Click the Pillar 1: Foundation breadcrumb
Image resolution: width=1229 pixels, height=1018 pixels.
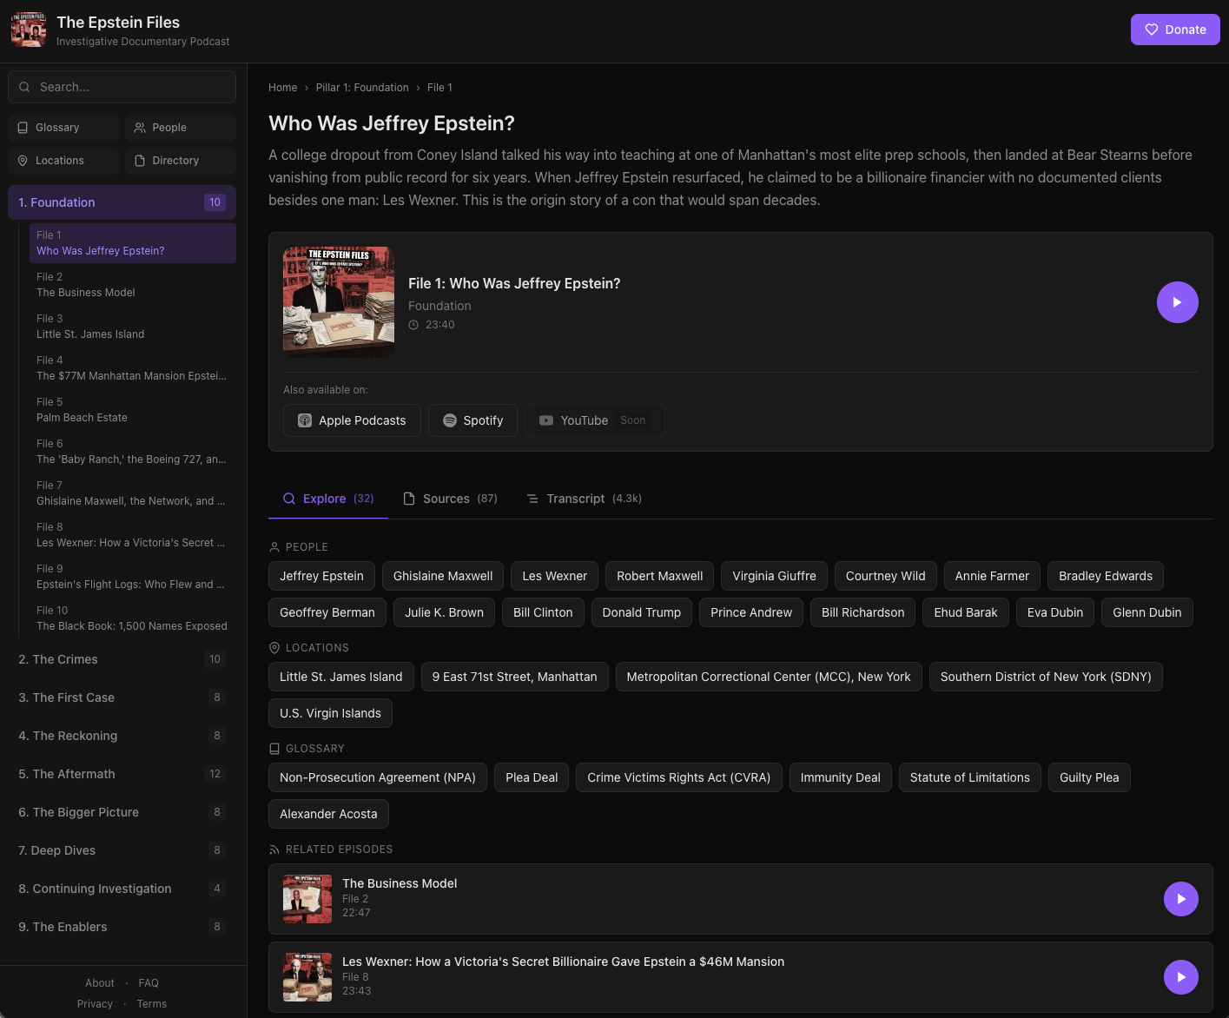[x=362, y=88]
